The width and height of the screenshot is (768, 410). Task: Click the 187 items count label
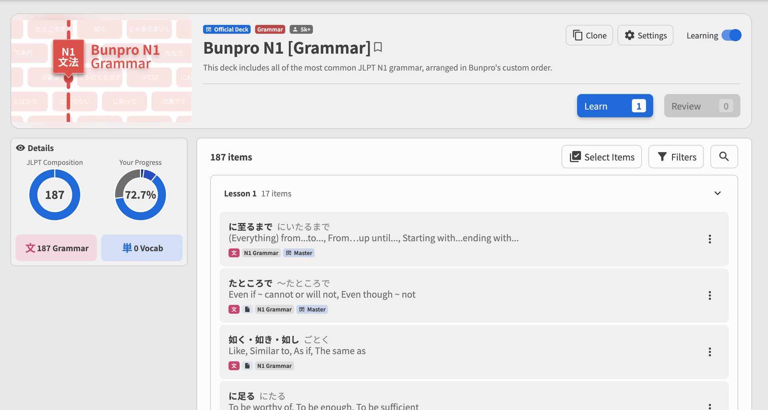231,157
